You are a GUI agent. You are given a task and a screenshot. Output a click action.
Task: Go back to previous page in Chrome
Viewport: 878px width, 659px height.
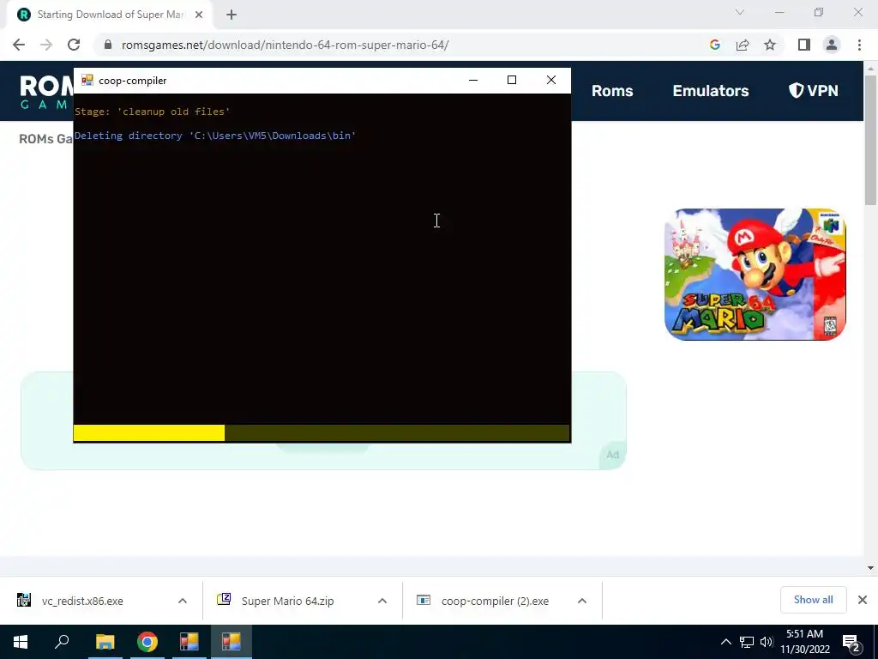tap(19, 45)
